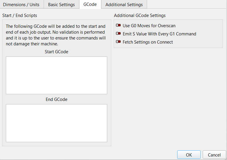Click the 'Start / End Scripts' section title

coord(20,15)
